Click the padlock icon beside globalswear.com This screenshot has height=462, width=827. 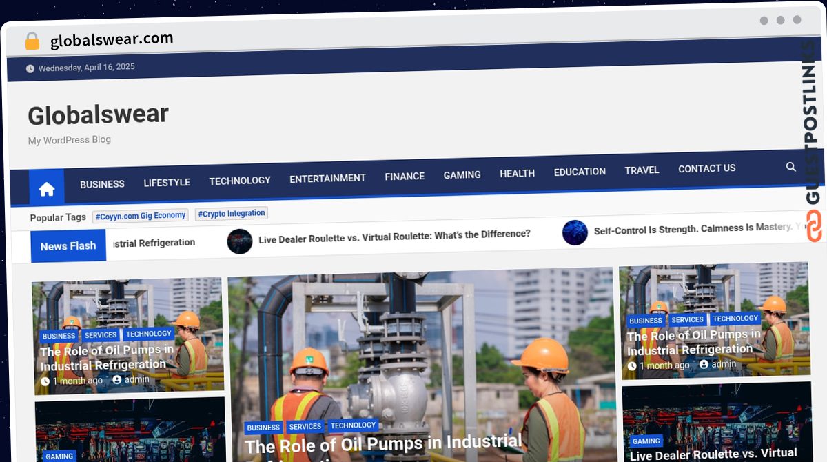32,41
